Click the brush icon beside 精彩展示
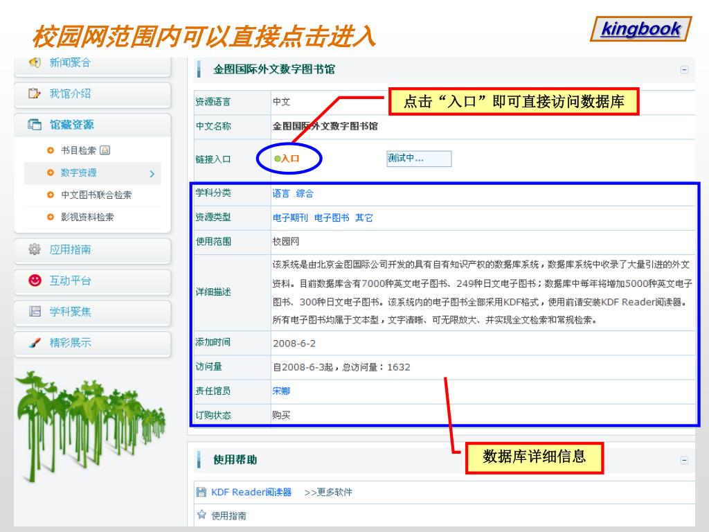Screen dimensions: 709x532 [35, 342]
